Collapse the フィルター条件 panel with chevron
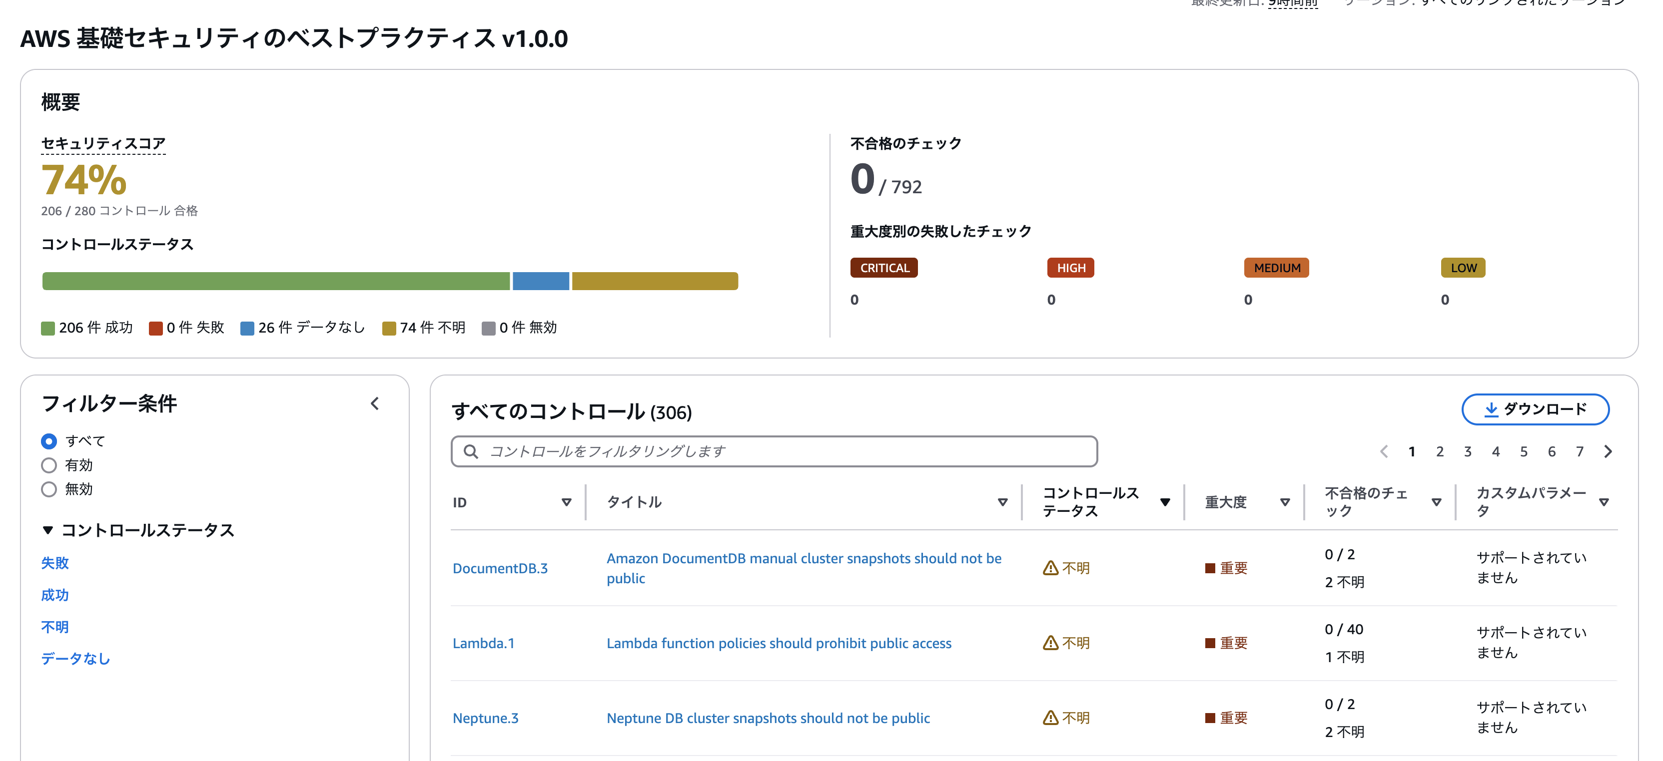This screenshot has width=1663, height=761. [x=375, y=403]
